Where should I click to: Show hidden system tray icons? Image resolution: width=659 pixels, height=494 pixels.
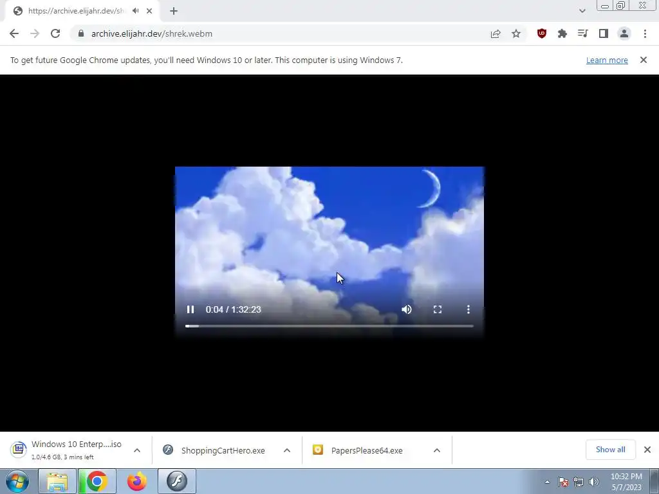(547, 482)
